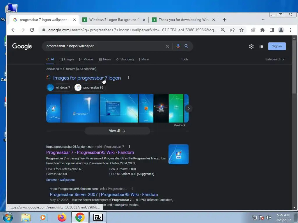Filter images by progressbar95 chip

90,87
